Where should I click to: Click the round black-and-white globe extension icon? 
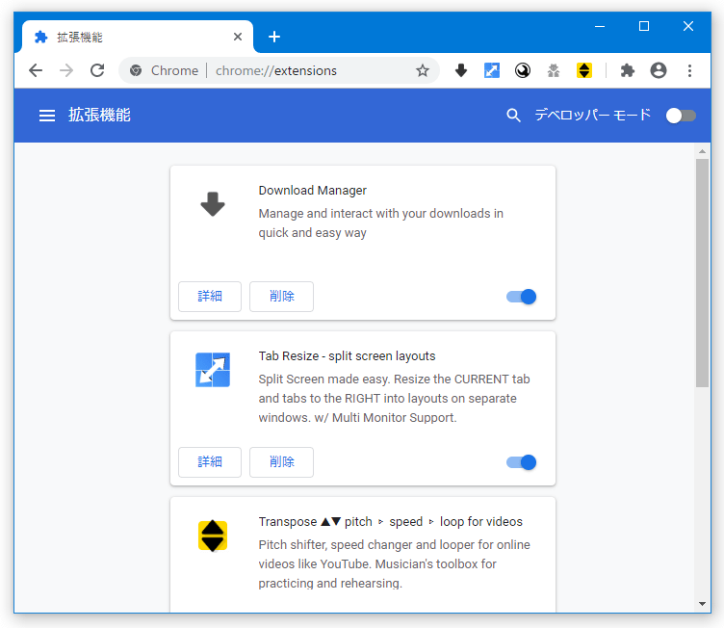(x=523, y=70)
